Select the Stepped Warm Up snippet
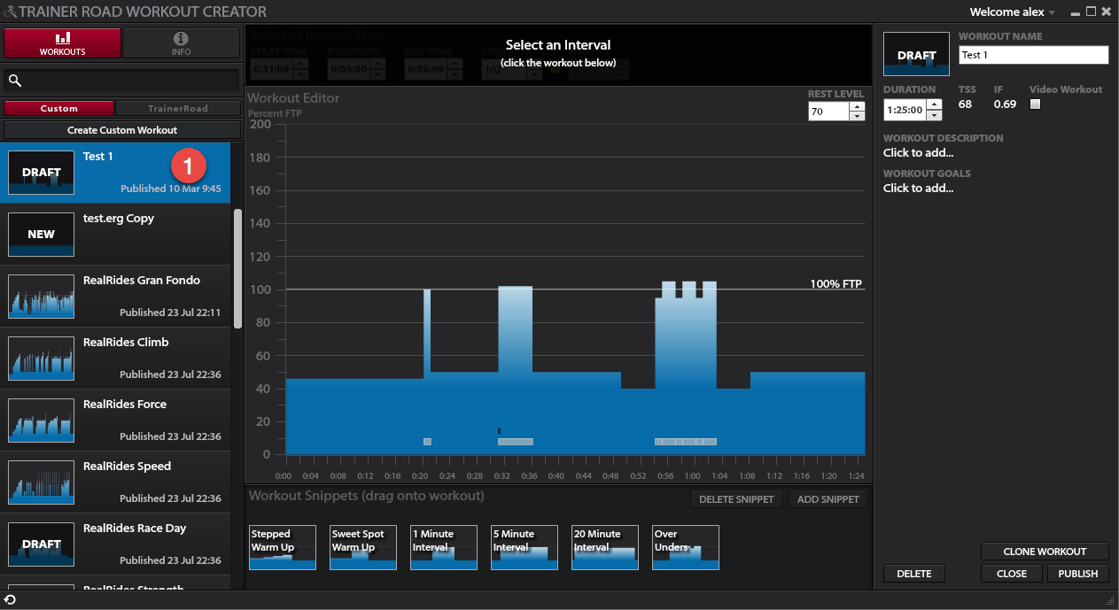 coord(283,547)
